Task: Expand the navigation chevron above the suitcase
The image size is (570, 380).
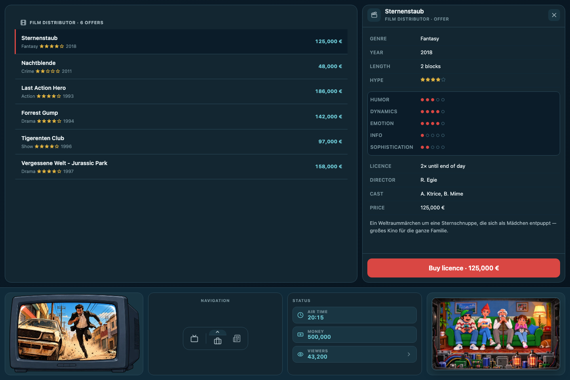Action: pos(217,332)
